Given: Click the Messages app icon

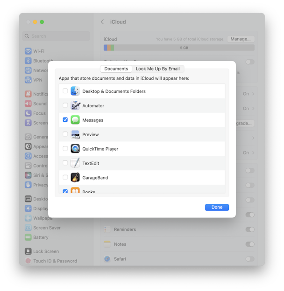Looking at the screenshot, I should pyautogui.click(x=75, y=120).
